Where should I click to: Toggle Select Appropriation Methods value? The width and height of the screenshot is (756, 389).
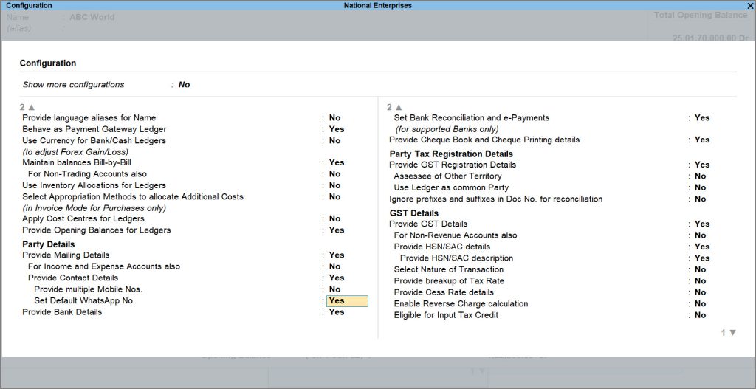(334, 196)
